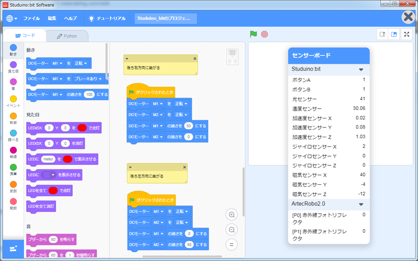Select the 見た目 (Looks) category circle
The width and height of the screenshot is (418, 261).
click(x=13, y=65)
